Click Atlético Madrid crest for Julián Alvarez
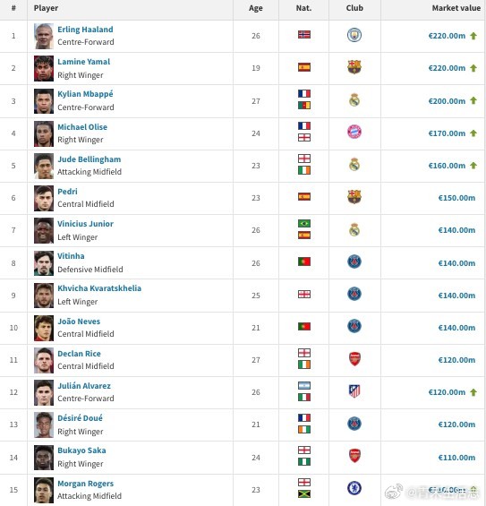Viewport: 486px width, 506px height. (354, 391)
